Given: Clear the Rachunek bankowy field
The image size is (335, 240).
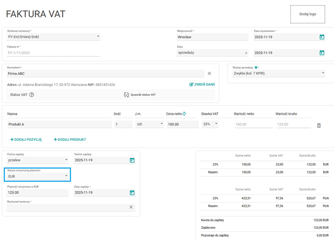Looking at the screenshot, I should point(131,207).
